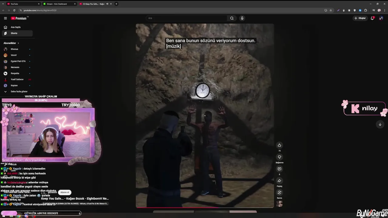Click the MONTAGEM ALQUIMIA sound label

click(75, 204)
